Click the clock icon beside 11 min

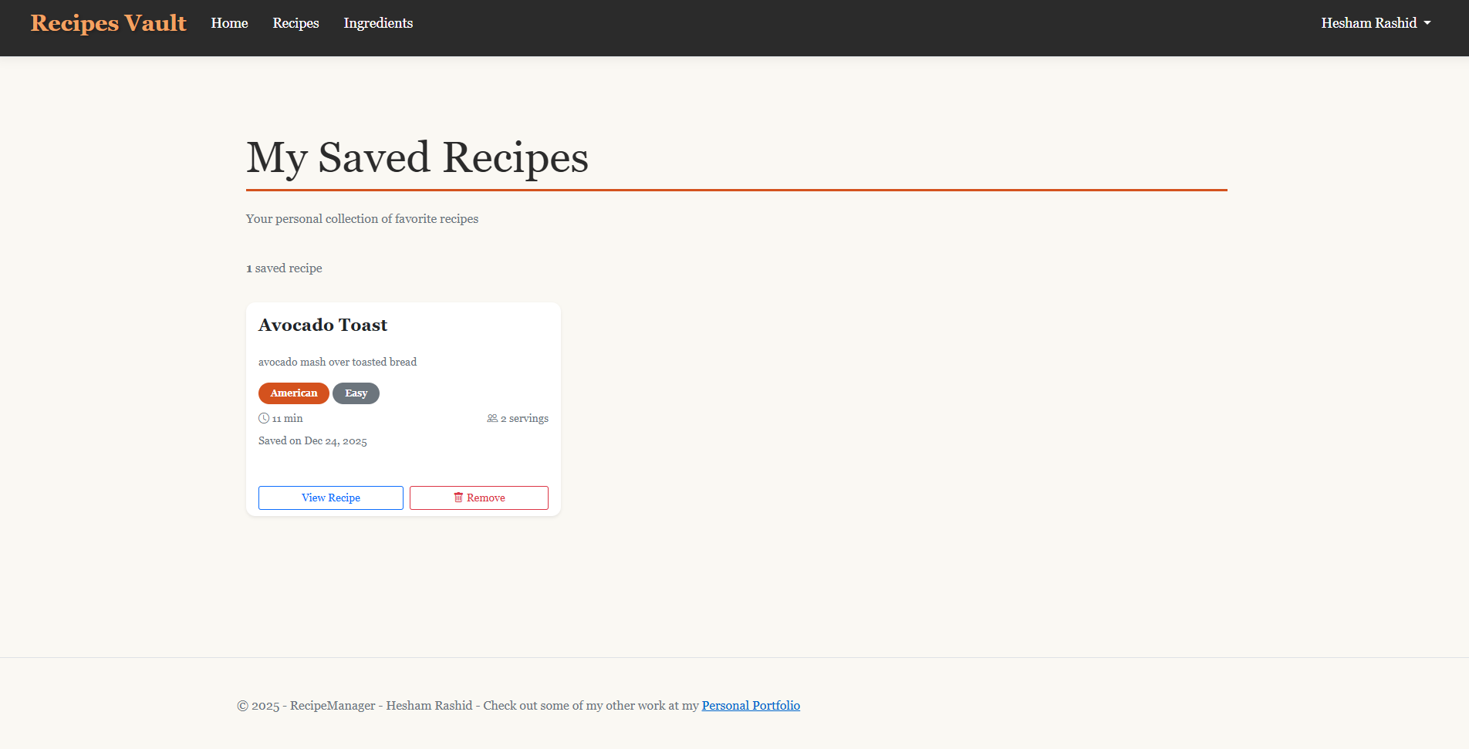point(264,417)
